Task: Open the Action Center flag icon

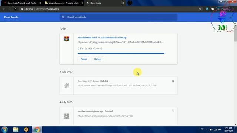Action: point(220,130)
